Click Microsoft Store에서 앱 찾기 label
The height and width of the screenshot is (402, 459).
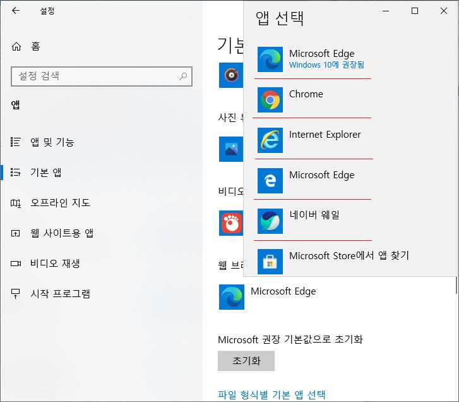point(349,255)
